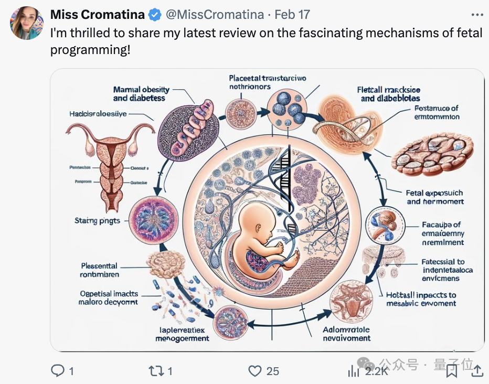Click the reply count number 1
The height and width of the screenshot is (384, 489).
(71, 371)
